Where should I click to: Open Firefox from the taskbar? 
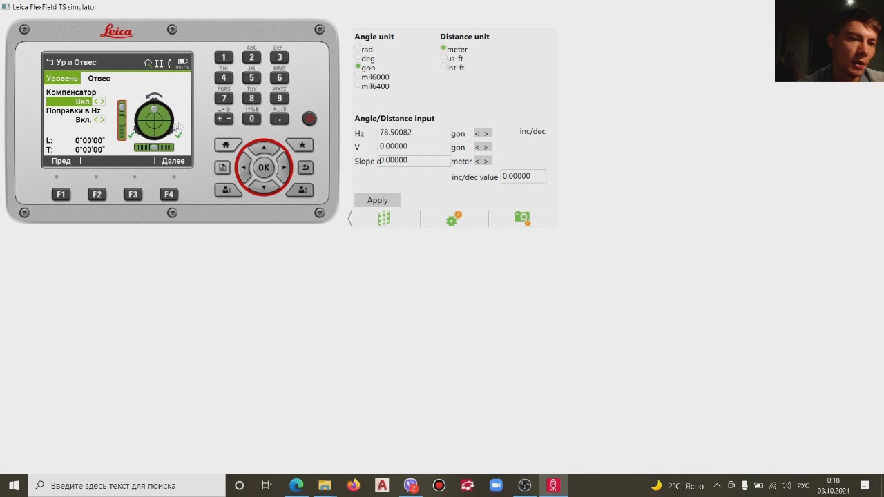[x=354, y=485]
